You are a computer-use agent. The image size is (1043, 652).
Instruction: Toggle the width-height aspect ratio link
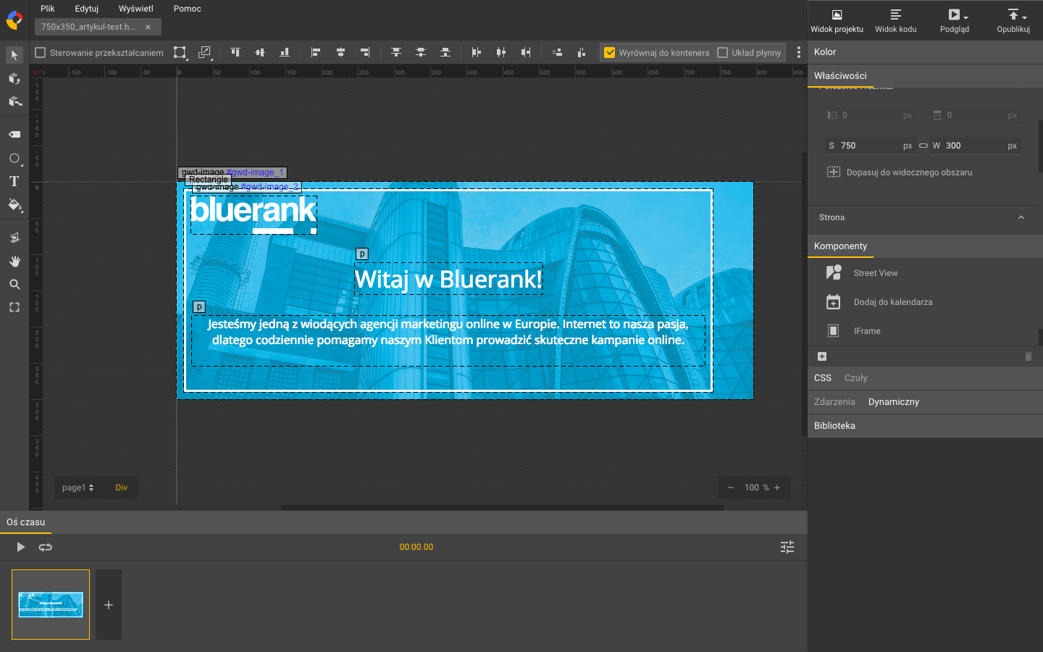[x=923, y=146]
